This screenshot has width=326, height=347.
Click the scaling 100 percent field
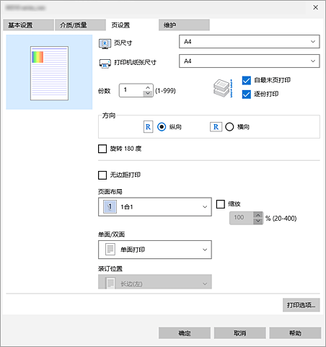pos(242,218)
